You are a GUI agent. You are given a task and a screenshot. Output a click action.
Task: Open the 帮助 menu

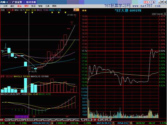coord(54,6)
